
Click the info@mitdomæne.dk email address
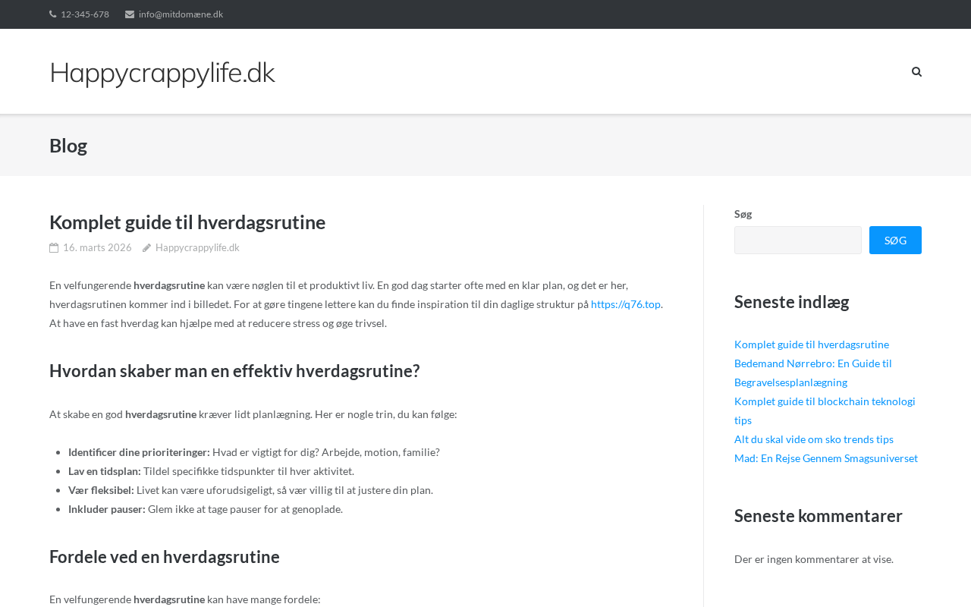(181, 14)
